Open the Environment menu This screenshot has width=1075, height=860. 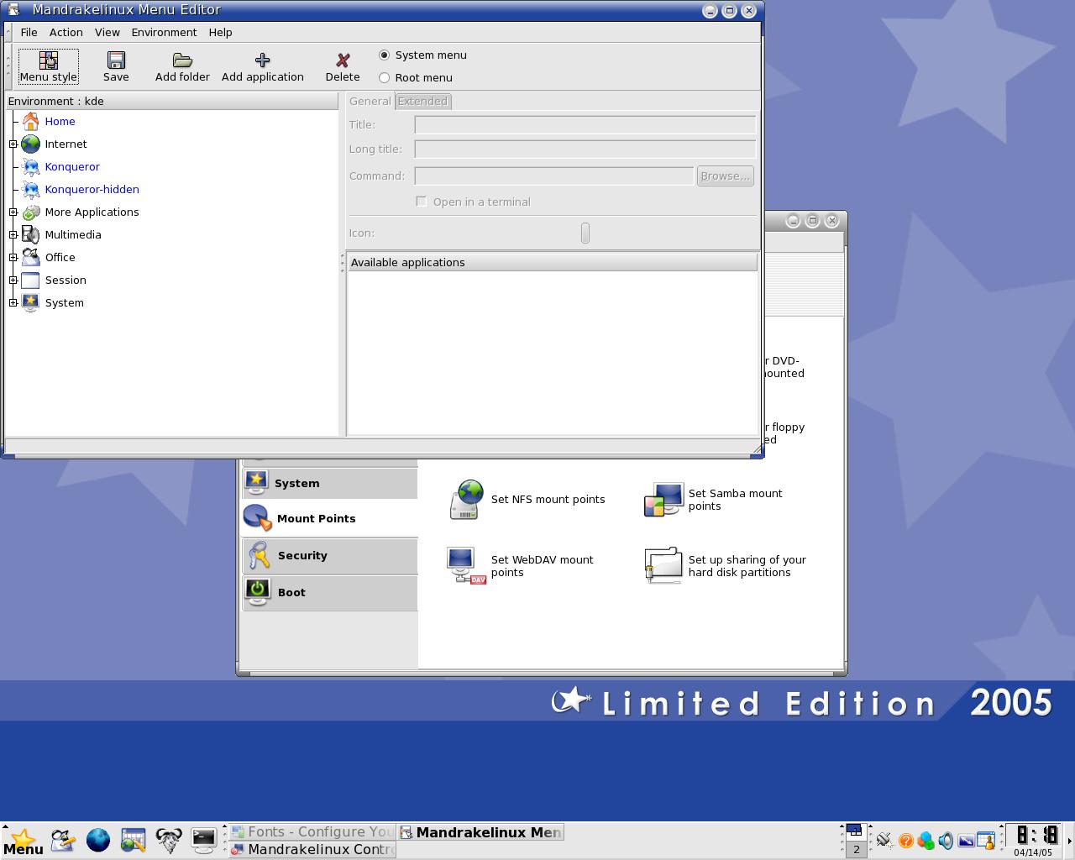pos(164,32)
